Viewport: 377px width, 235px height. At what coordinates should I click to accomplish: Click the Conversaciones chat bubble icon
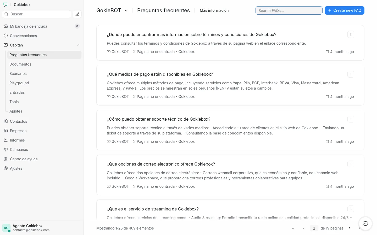[6, 36]
